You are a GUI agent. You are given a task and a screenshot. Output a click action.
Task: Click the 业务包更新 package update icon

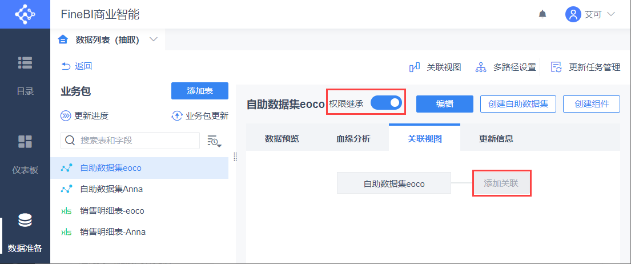[x=177, y=116]
